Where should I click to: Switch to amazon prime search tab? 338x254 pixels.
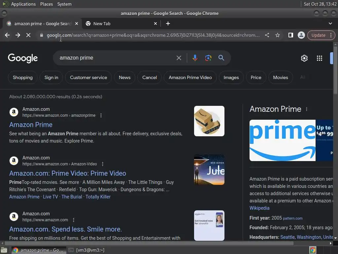42,23
